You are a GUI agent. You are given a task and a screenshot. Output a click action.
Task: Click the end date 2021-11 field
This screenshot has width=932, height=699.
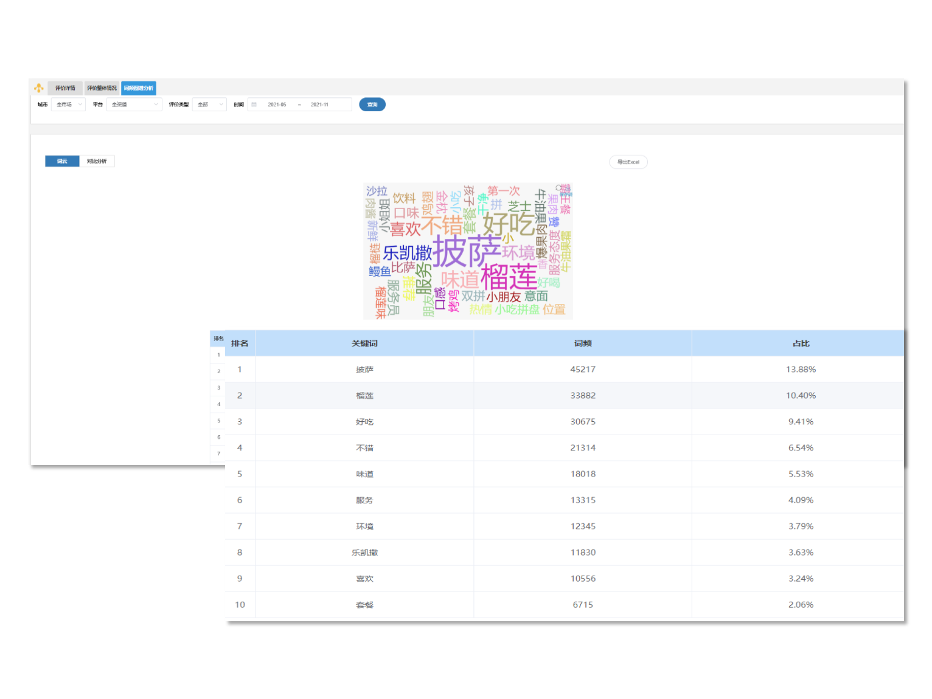pos(319,105)
